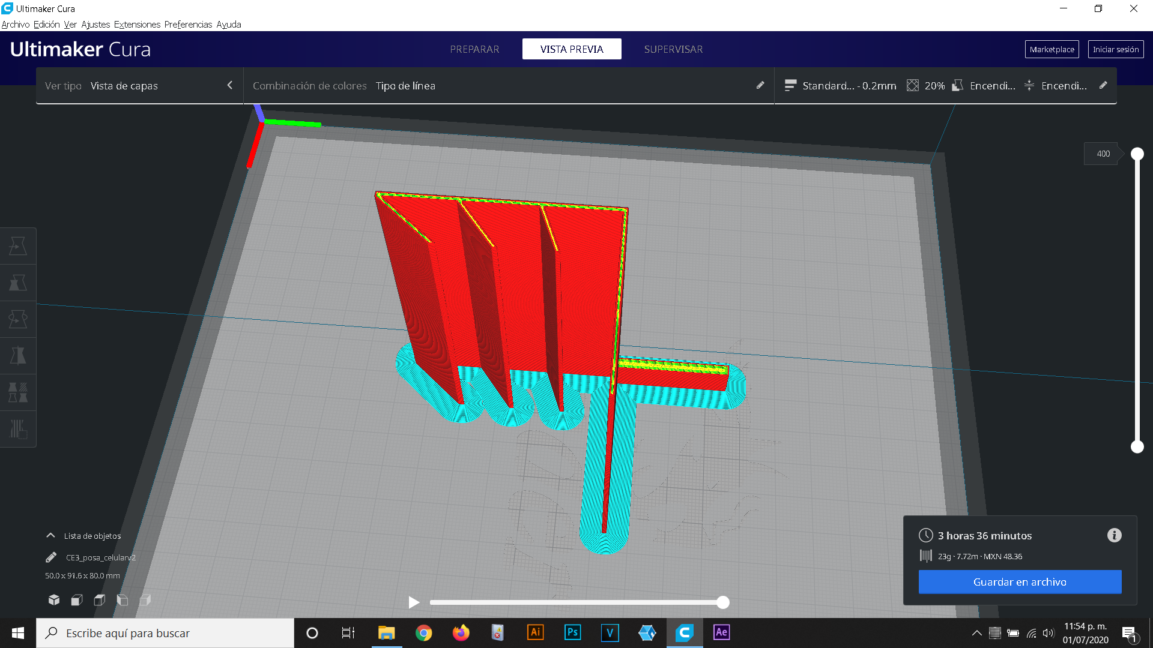
Task: Collapse the Ver tipo panel chevron
Action: click(x=229, y=85)
